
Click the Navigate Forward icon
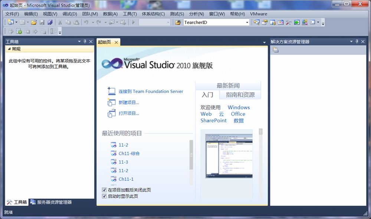[x=123, y=22]
